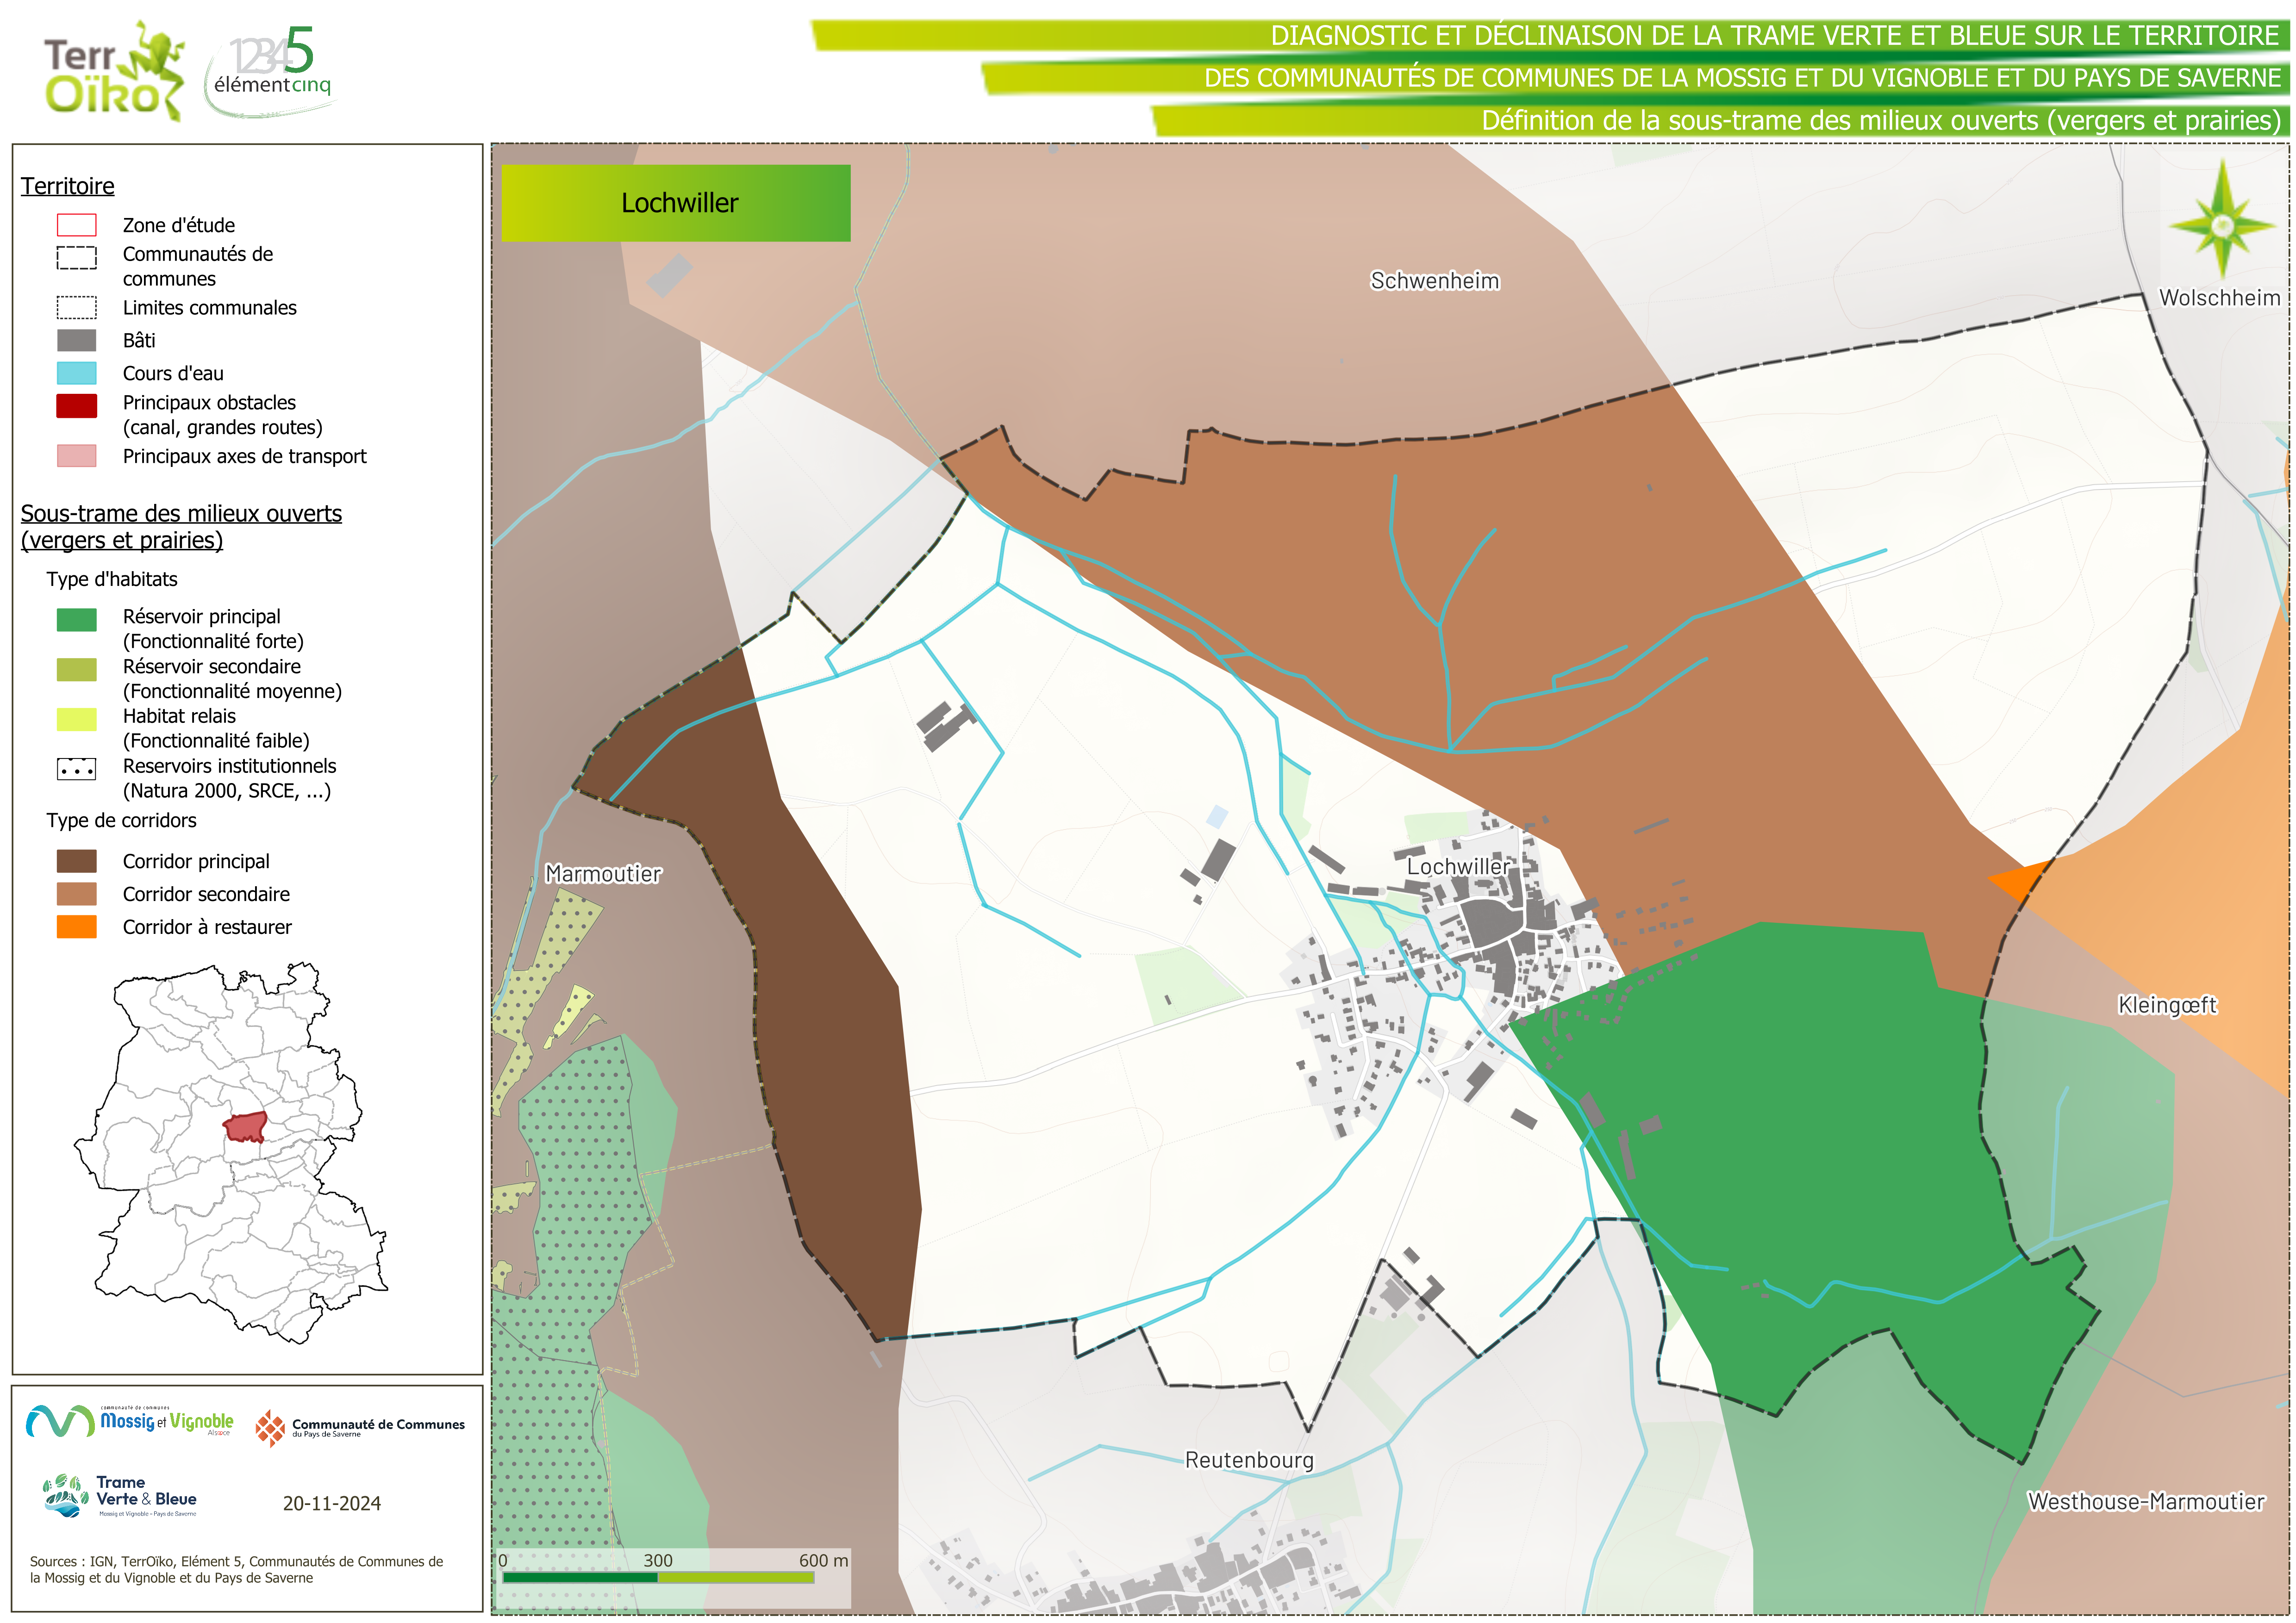Image resolution: width=2296 pixels, height=1623 pixels.
Task: Click the Corridor à restaurer orange swatch
Action: 76,927
